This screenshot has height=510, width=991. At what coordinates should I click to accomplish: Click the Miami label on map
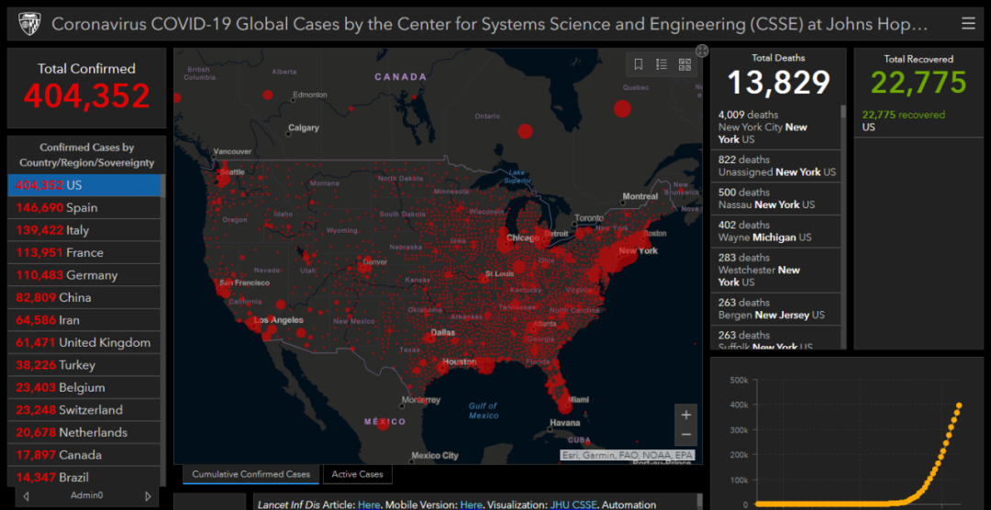578,400
